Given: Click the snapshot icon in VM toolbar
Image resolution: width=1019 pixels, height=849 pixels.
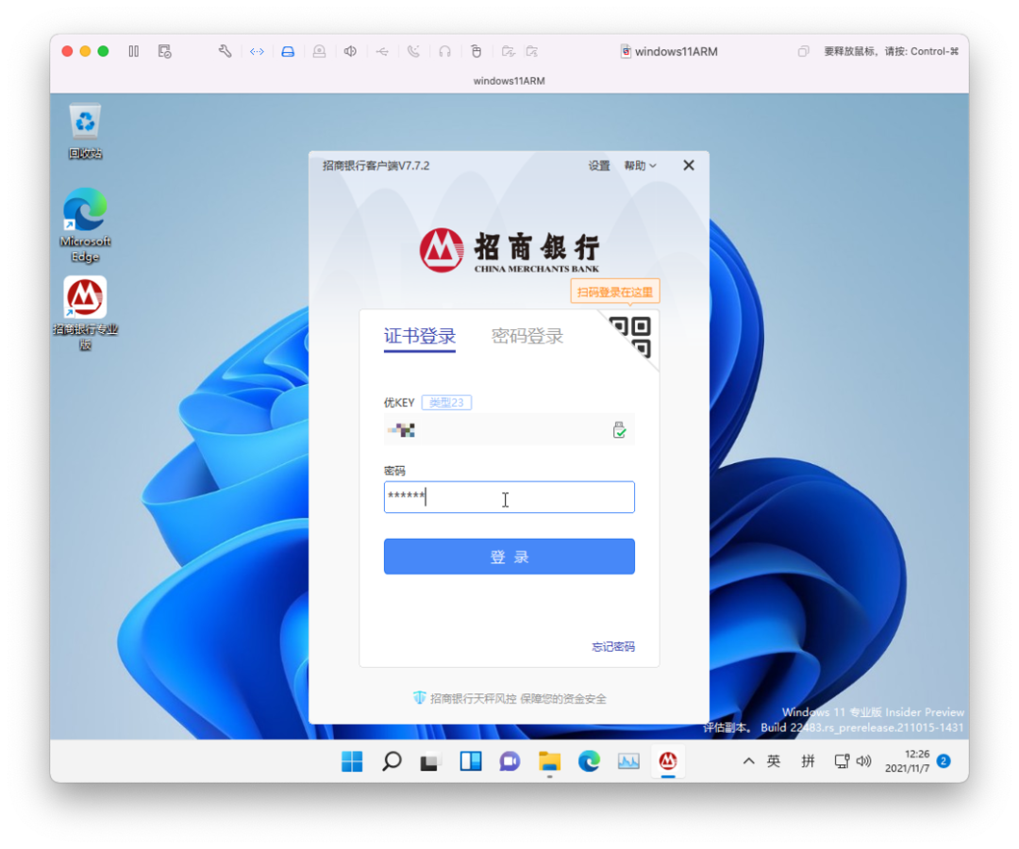Looking at the screenshot, I should tap(165, 51).
